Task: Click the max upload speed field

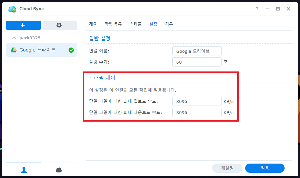Action: pyautogui.click(x=197, y=101)
